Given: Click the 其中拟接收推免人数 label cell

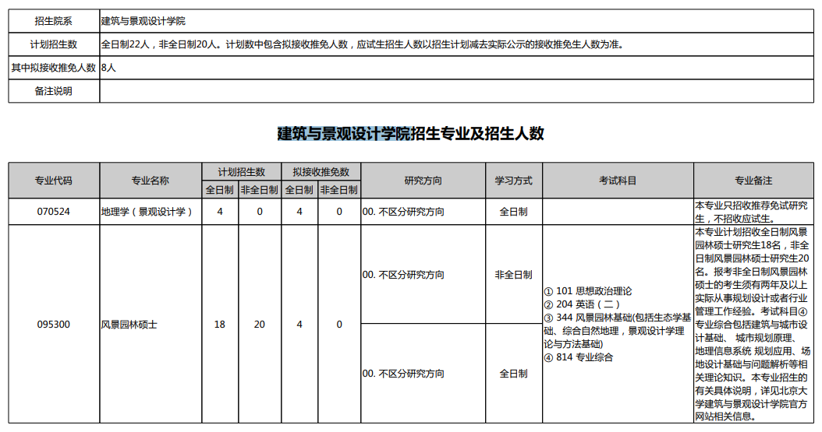Looking at the screenshot, I should [54, 68].
